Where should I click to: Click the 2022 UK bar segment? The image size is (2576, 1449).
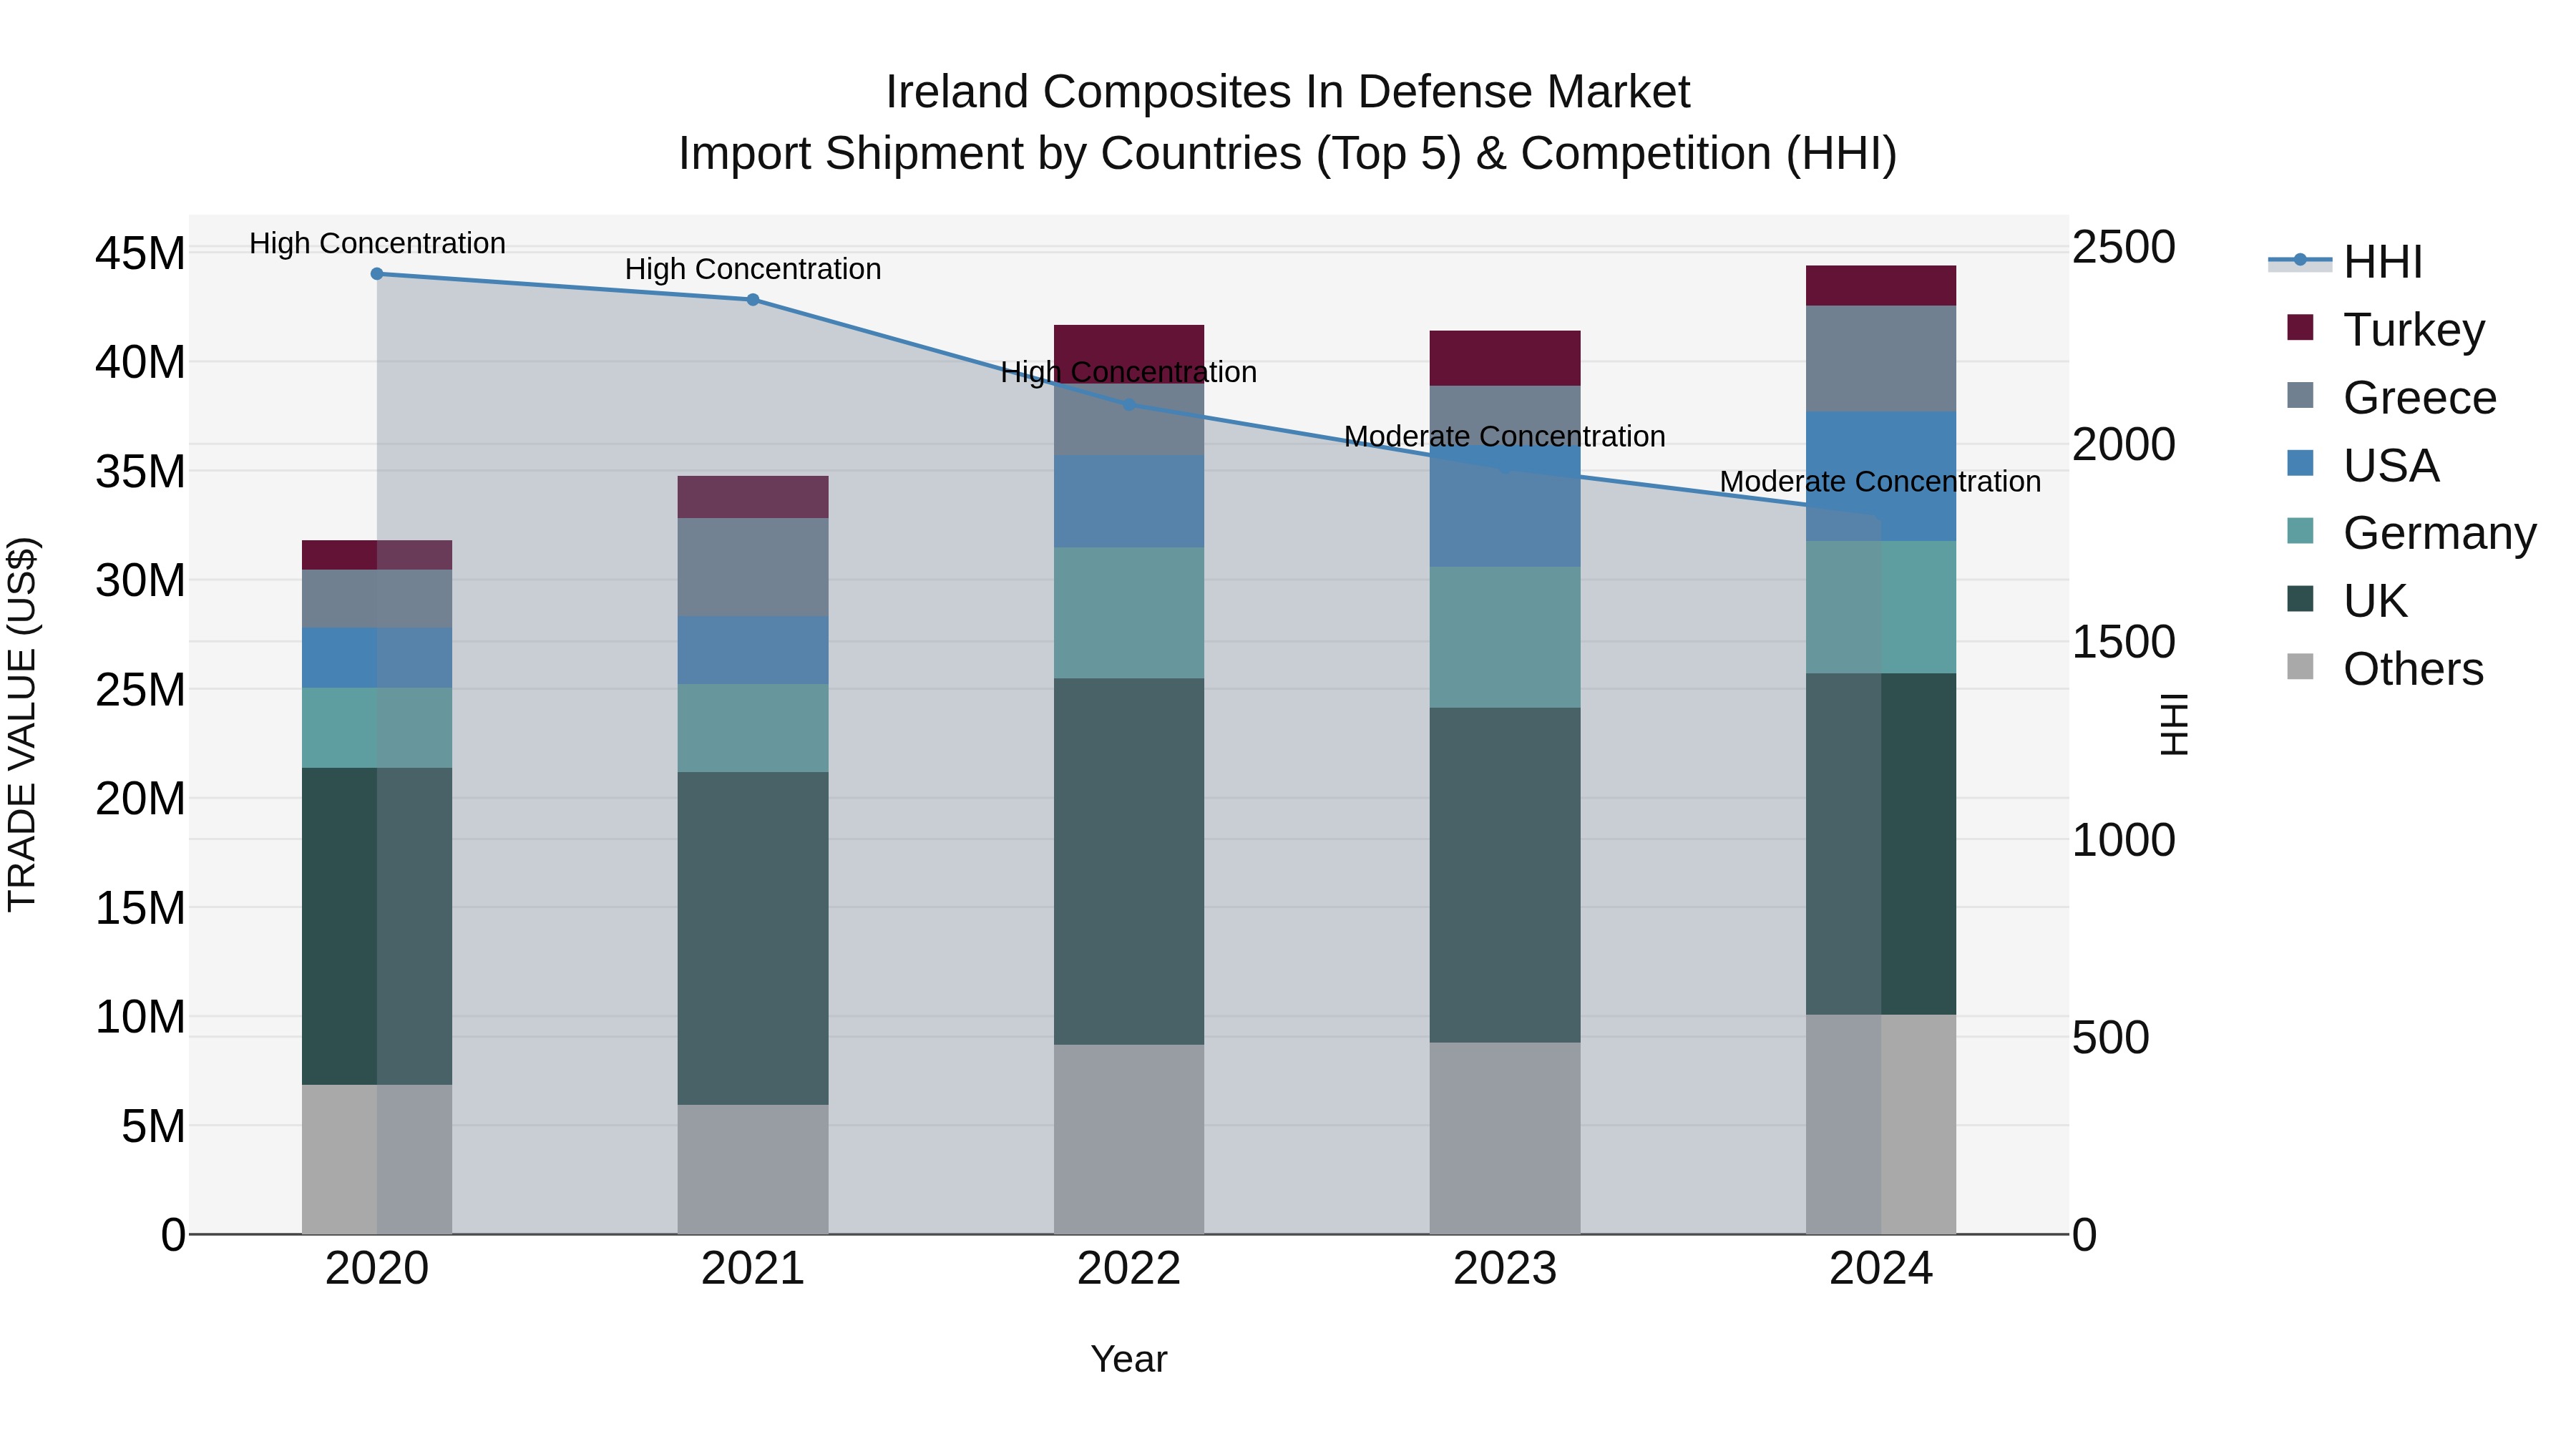pyautogui.click(x=1129, y=862)
